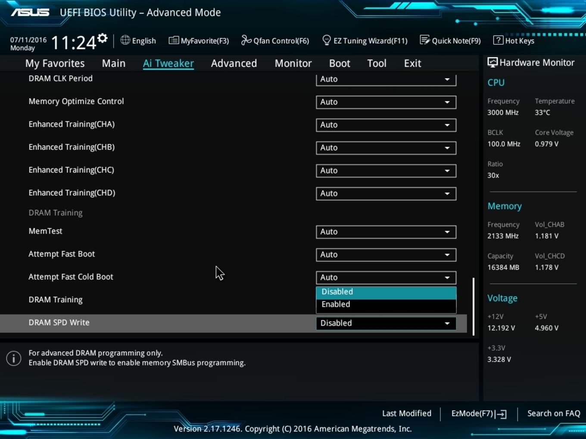586x439 pixels.
Task: Show Hot Keys question mark icon
Action: 498,40
